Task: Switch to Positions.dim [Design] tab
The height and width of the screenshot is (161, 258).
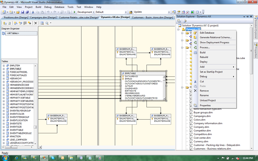Action: coord(16,17)
